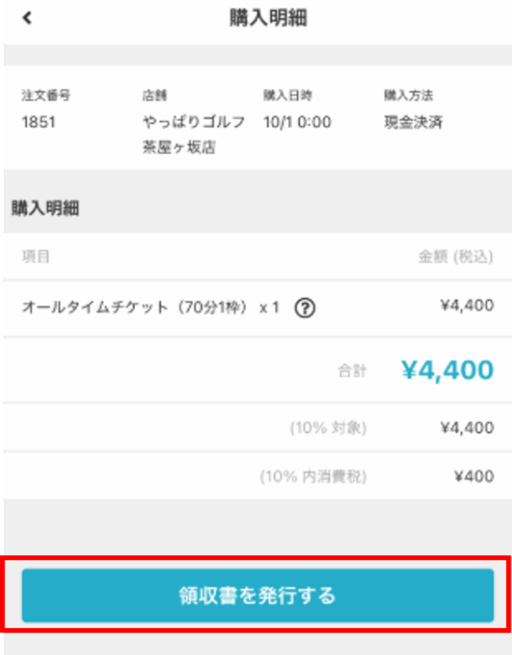Tap the payment method 現金決済
The image size is (512, 655).
pos(413,122)
